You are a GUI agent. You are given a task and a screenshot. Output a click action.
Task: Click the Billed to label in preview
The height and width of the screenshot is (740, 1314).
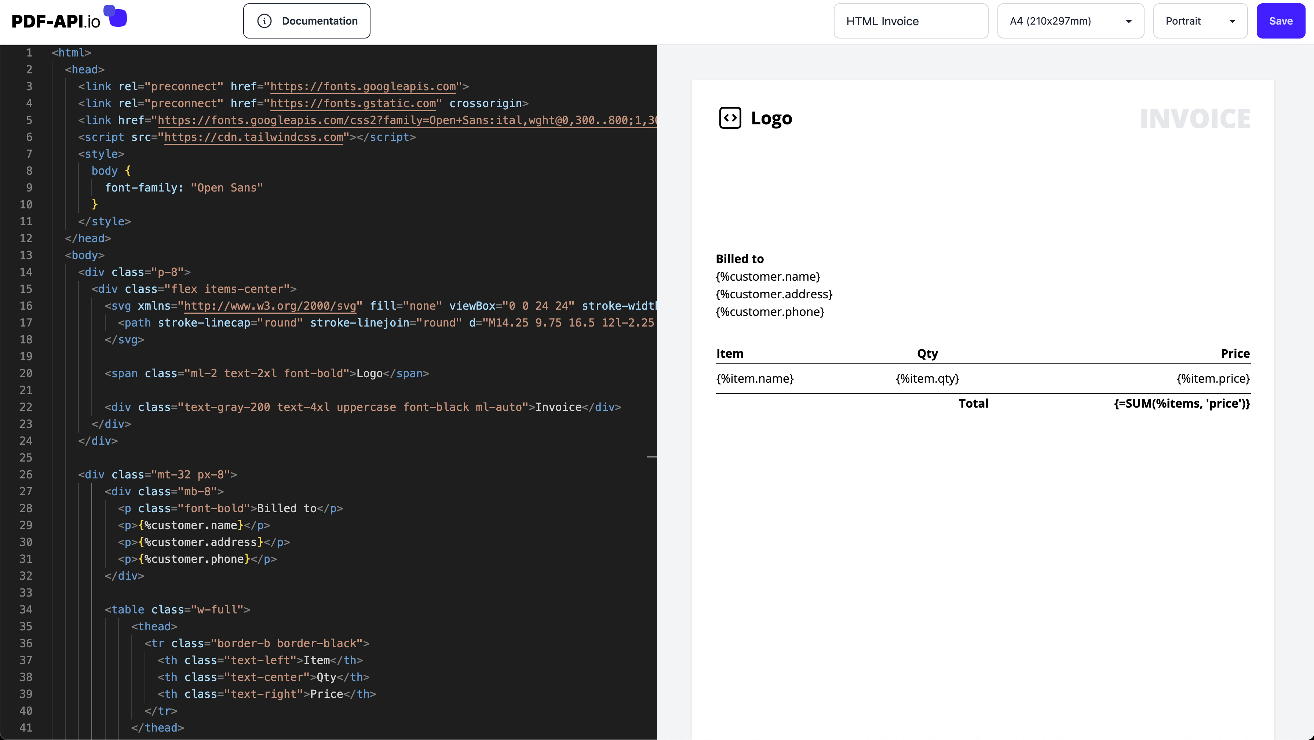(740, 259)
